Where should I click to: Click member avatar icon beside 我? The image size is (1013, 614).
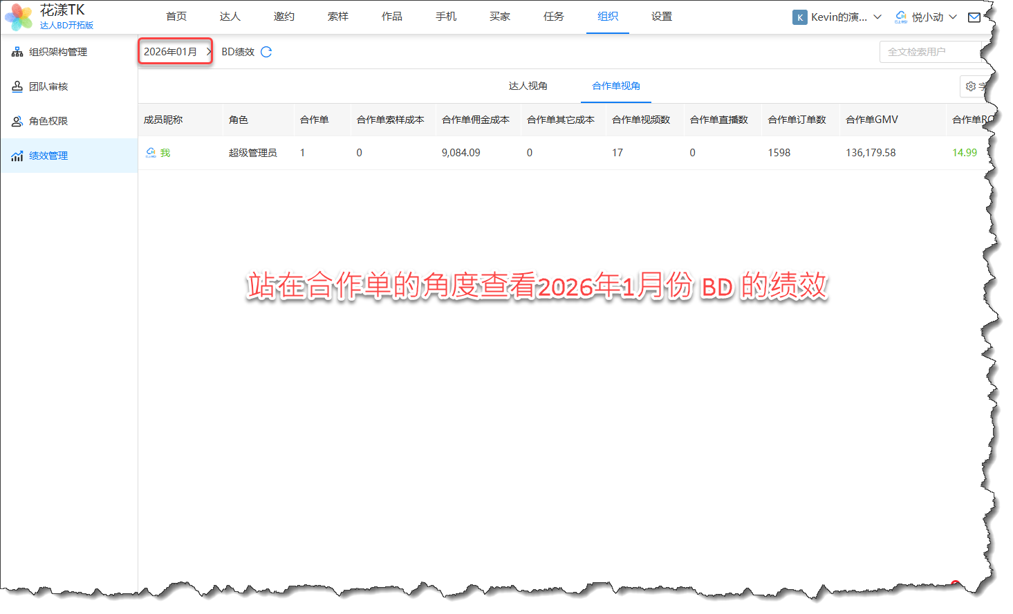pos(151,153)
